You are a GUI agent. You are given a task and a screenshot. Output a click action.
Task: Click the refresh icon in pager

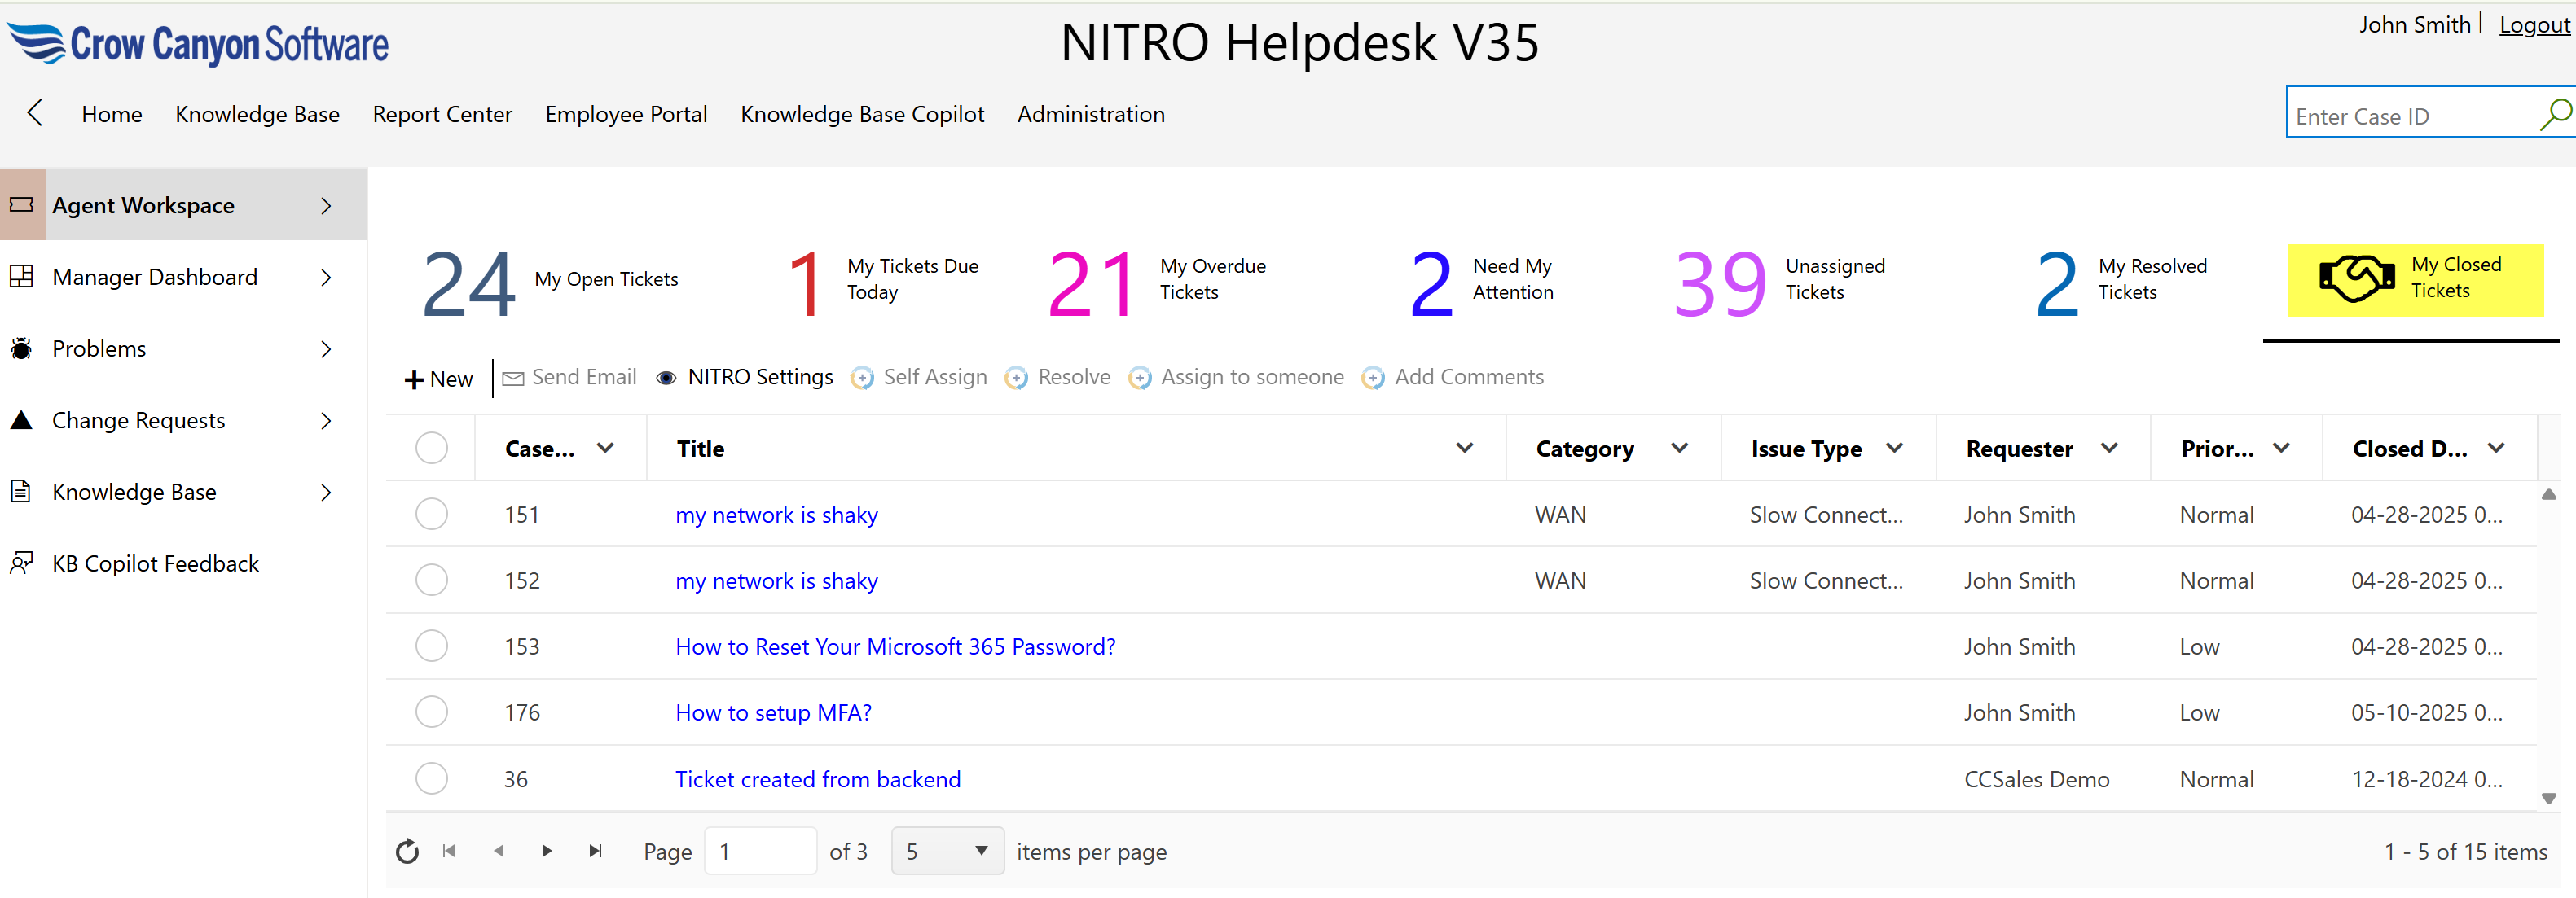pyautogui.click(x=407, y=851)
